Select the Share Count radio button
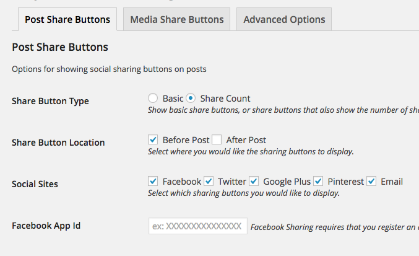Screen dimensions: 419x256 [191, 99]
